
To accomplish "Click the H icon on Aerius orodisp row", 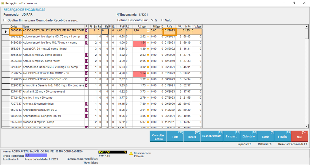I will (x=86, y=55).
